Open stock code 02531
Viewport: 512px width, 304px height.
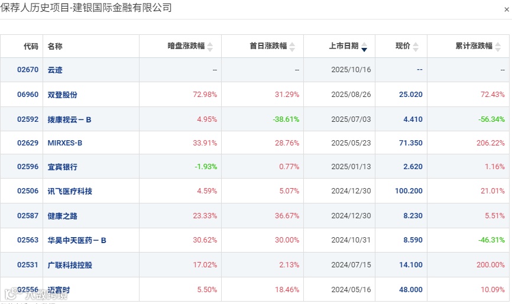click(x=28, y=264)
